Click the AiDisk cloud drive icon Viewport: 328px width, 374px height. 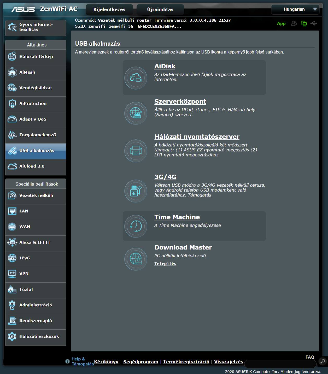pyautogui.click(x=136, y=78)
